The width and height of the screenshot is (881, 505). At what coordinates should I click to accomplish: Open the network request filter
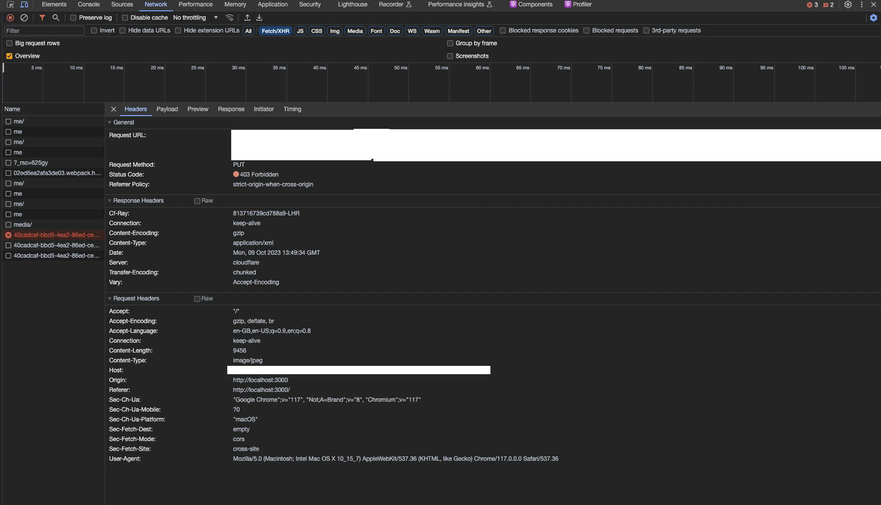click(x=42, y=17)
